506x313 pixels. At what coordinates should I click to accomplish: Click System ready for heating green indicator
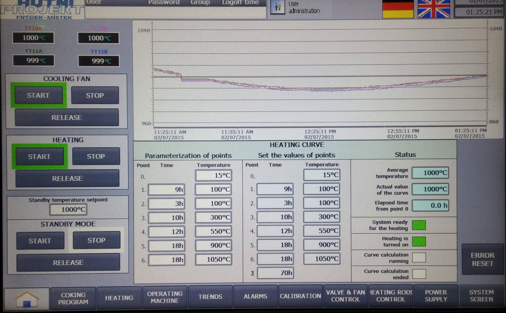click(x=419, y=225)
